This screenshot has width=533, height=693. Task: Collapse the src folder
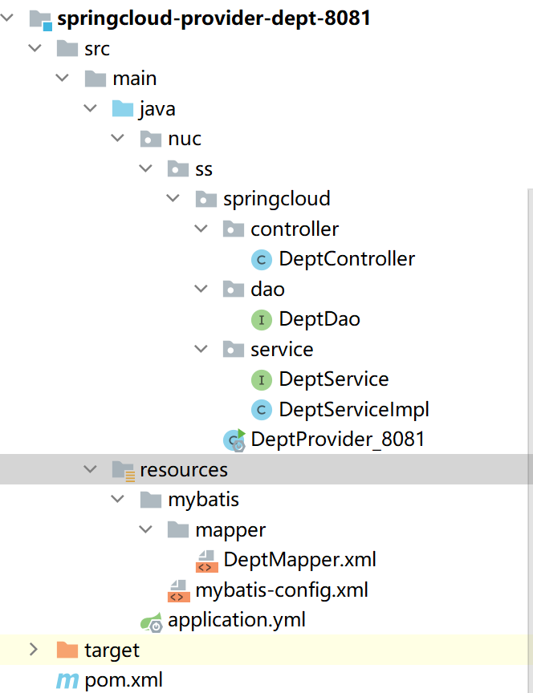coord(35,48)
